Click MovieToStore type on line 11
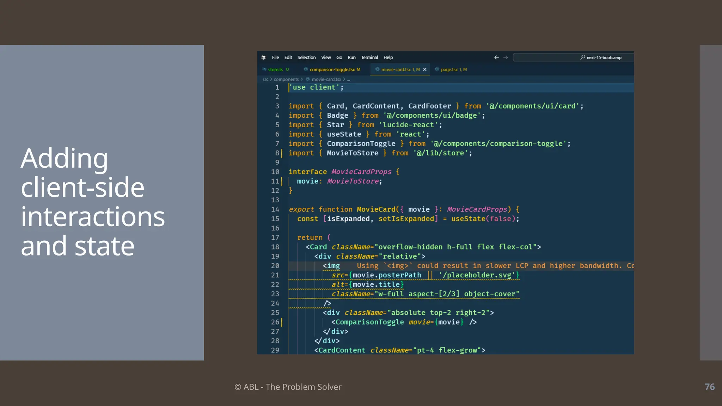The image size is (722, 406). 353,181
